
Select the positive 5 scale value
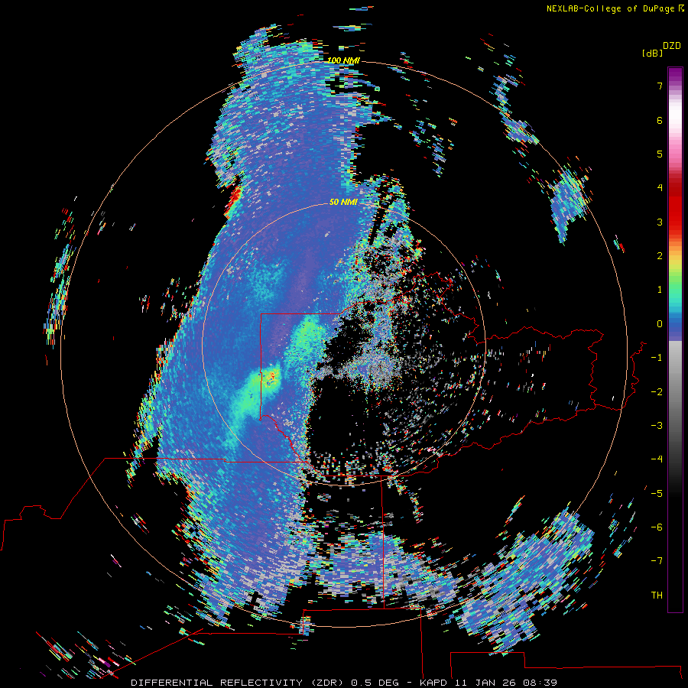pyautogui.click(x=660, y=154)
